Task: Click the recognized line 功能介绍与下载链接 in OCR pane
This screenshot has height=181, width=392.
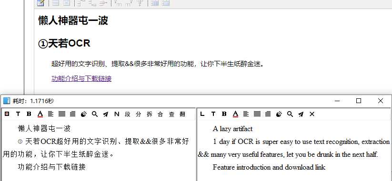Action: pos(52,167)
